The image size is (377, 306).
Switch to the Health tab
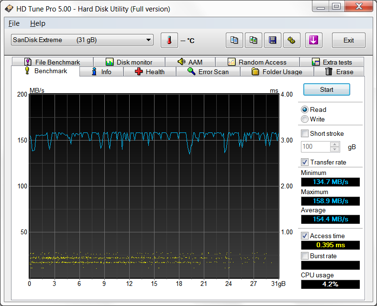pyautogui.click(x=150, y=72)
